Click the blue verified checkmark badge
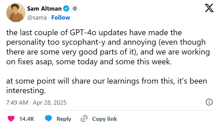The image size is (220, 124). click(x=66, y=9)
